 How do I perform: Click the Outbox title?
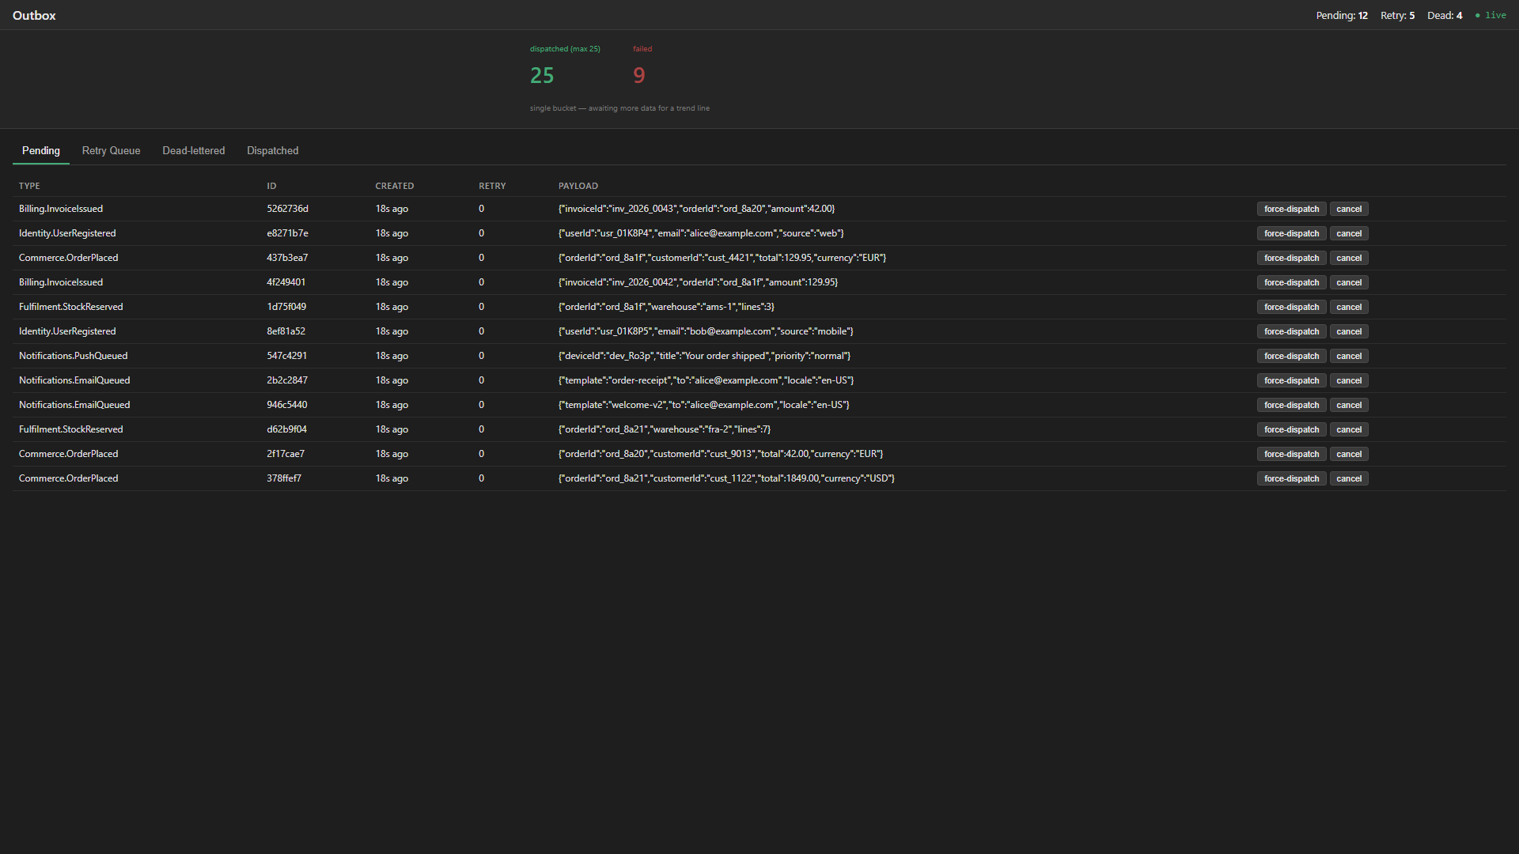click(34, 15)
